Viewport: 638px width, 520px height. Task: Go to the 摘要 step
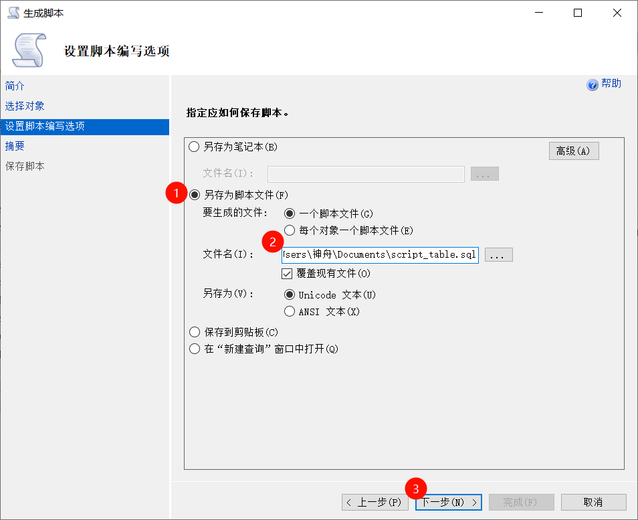[15, 146]
